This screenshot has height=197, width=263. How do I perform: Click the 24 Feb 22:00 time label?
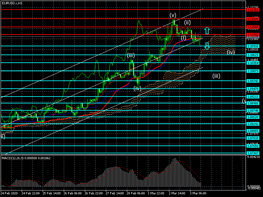tap(31, 193)
